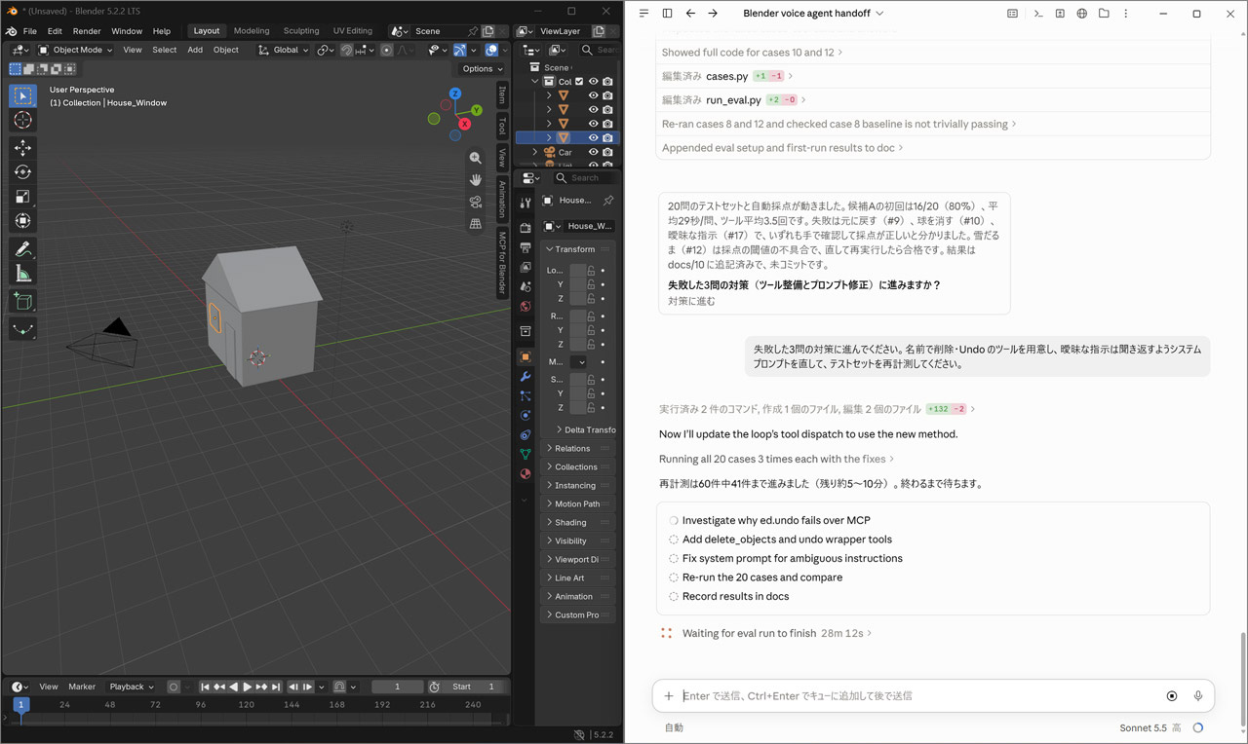Click the viewport zoom magnifier icon
The height and width of the screenshot is (744, 1248).
[x=475, y=158]
